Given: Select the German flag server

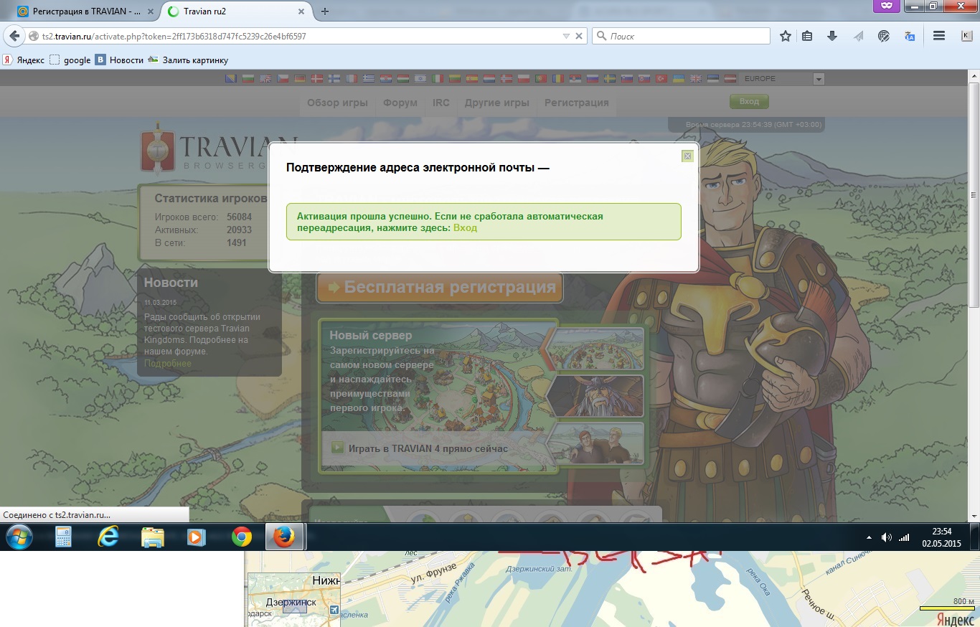Looking at the screenshot, I should (300, 79).
